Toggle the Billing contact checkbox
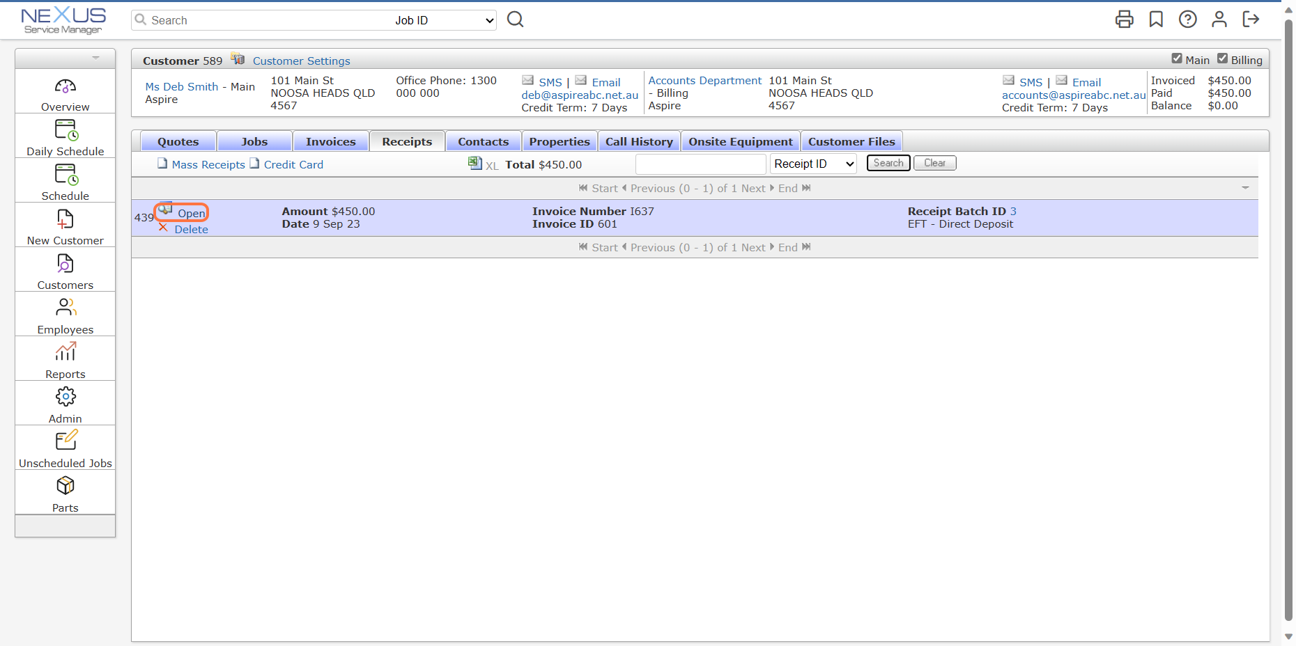The width and height of the screenshot is (1296, 646). (1222, 58)
